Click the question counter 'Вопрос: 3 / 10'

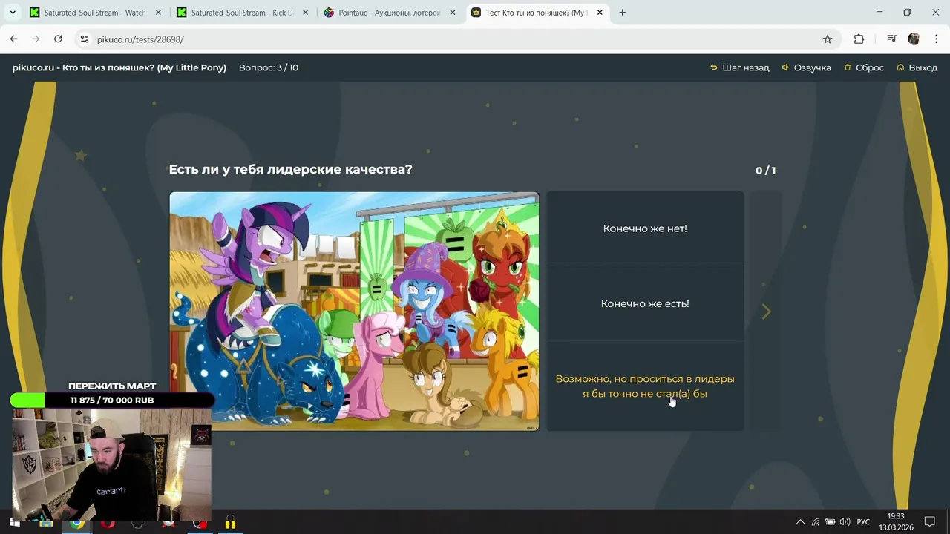tap(269, 67)
